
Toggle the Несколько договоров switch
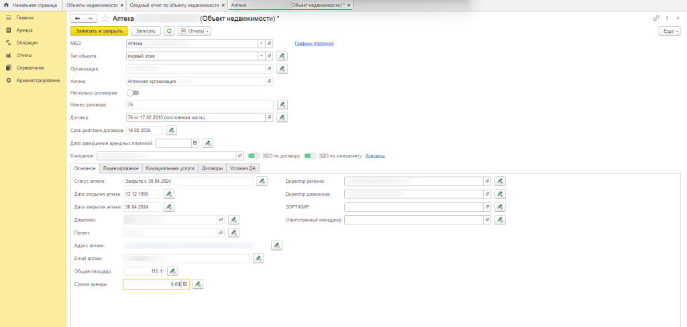coord(133,92)
